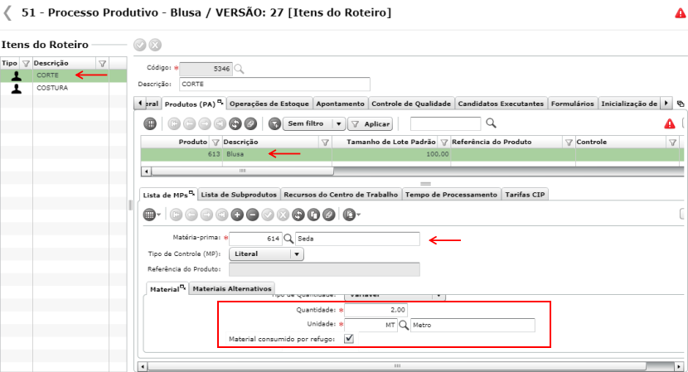Open filter on Controle column header
This screenshot has height=372, width=688.
point(672,143)
